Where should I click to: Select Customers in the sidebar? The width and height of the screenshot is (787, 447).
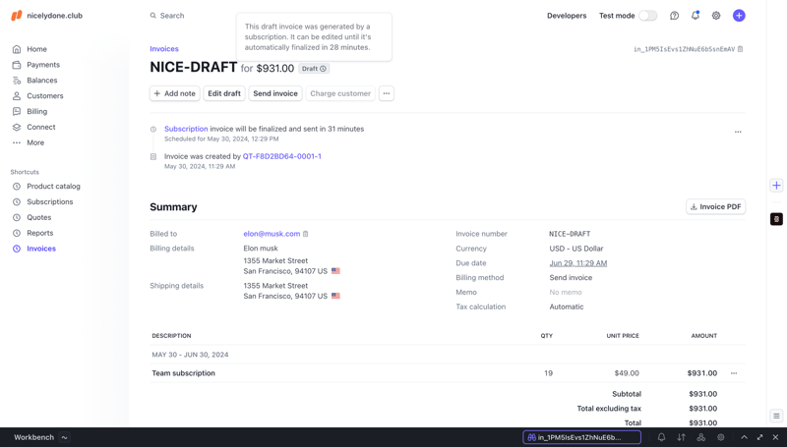(45, 95)
